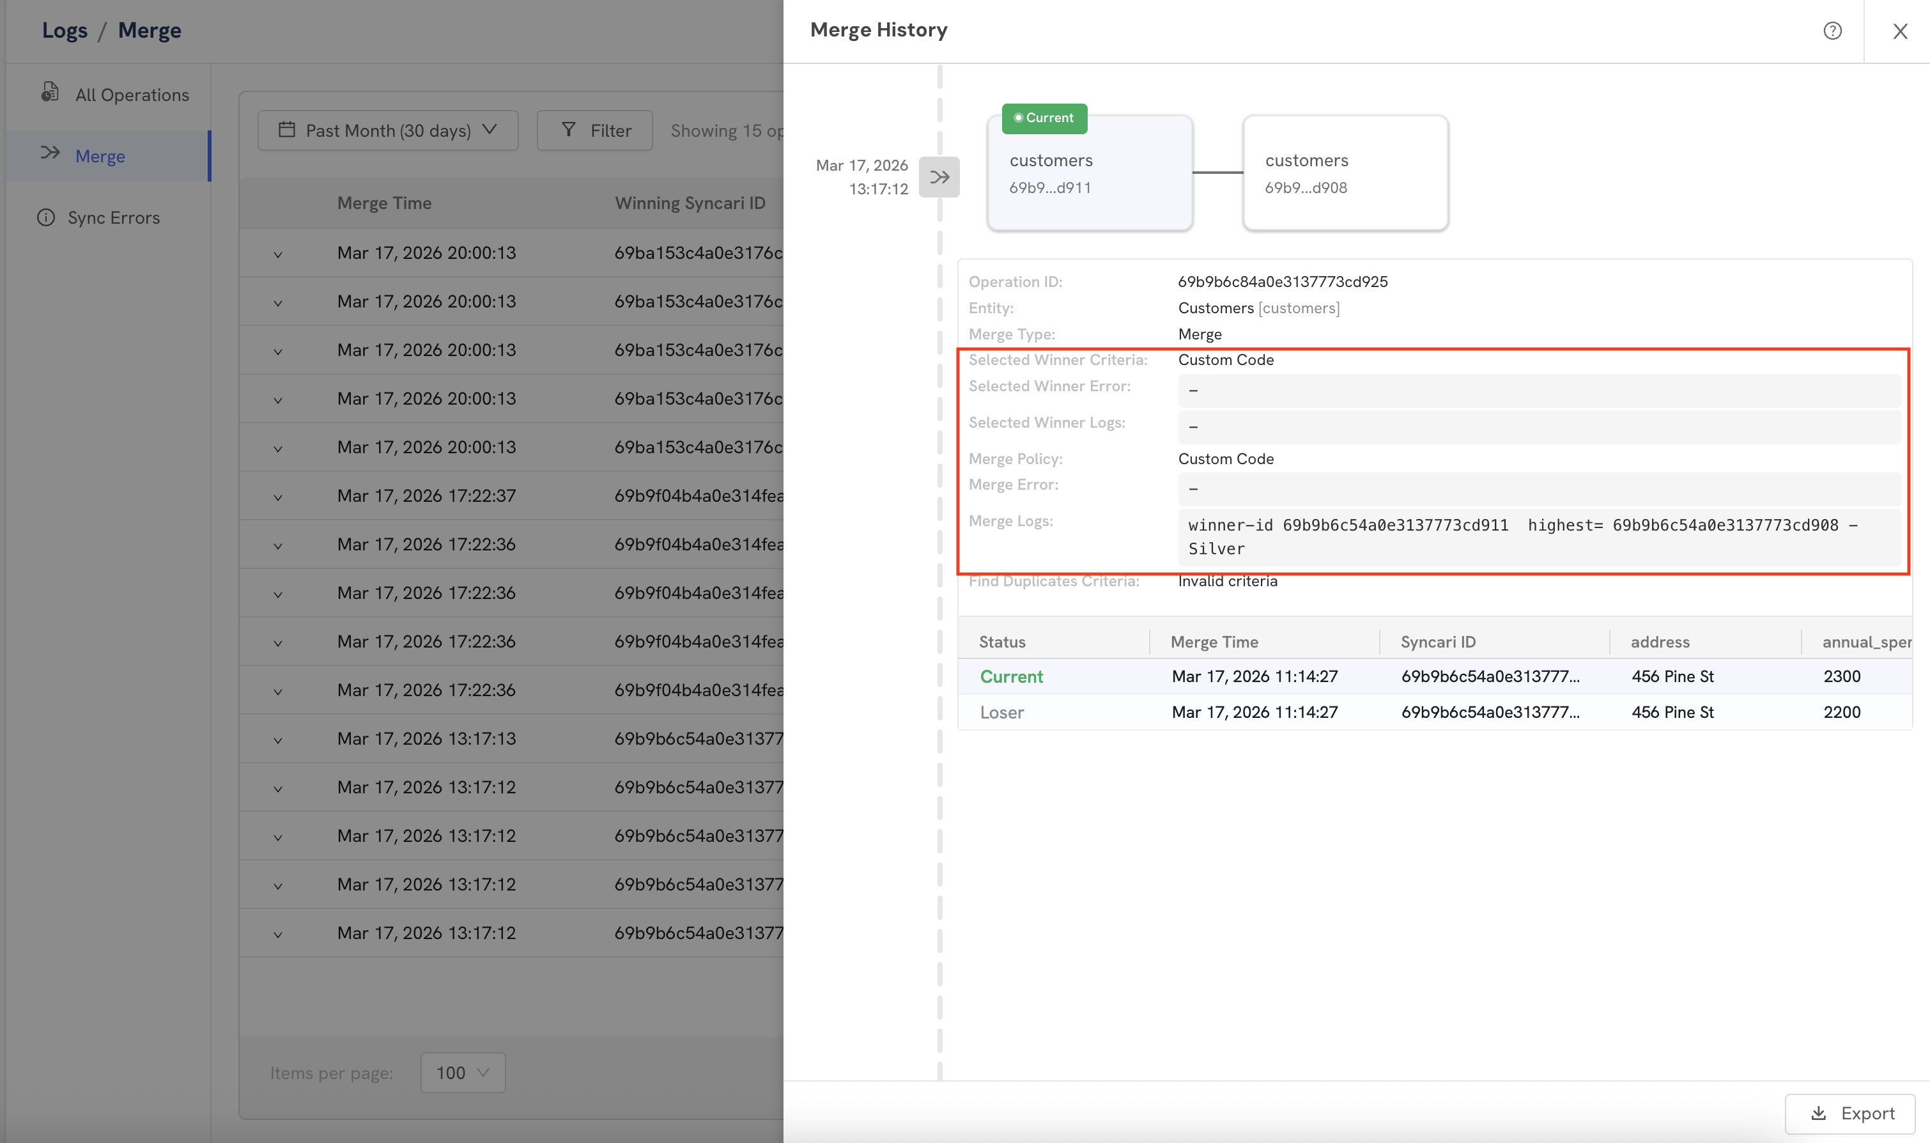1930x1143 pixels.
Task: Click the Merge Policy Custom Code value
Action: point(1226,459)
